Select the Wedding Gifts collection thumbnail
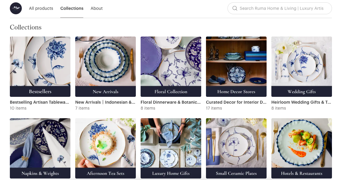343x180 pixels. click(302, 67)
